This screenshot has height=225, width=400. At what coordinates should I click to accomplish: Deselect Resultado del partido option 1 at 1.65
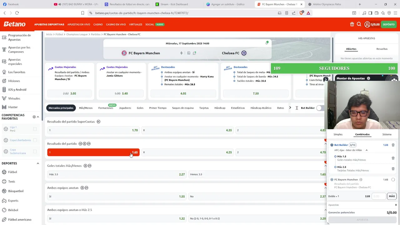click(x=93, y=152)
